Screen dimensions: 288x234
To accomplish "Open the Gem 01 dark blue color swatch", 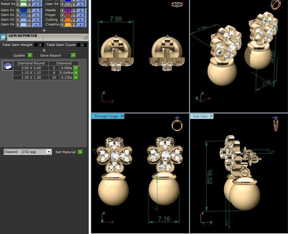I will point(23,10).
